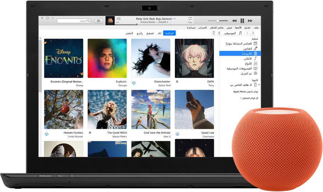Toggle shuffle in the now playing bar
The image size is (323, 192).
(118, 18)
